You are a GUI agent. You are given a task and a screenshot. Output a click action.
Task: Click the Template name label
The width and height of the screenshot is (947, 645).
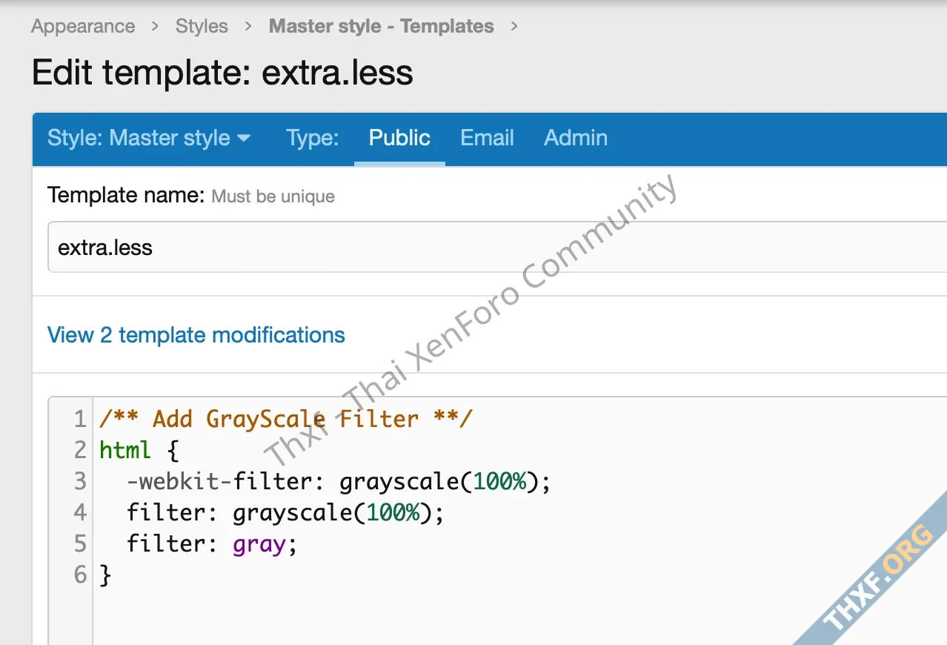point(125,196)
